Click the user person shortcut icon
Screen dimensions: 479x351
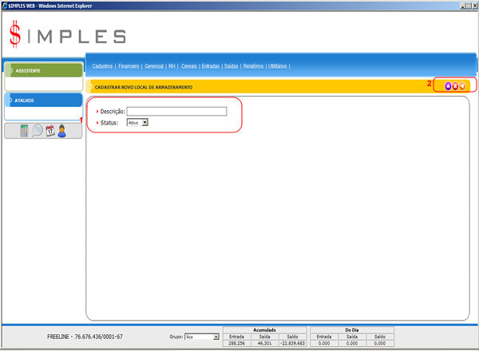click(x=61, y=131)
